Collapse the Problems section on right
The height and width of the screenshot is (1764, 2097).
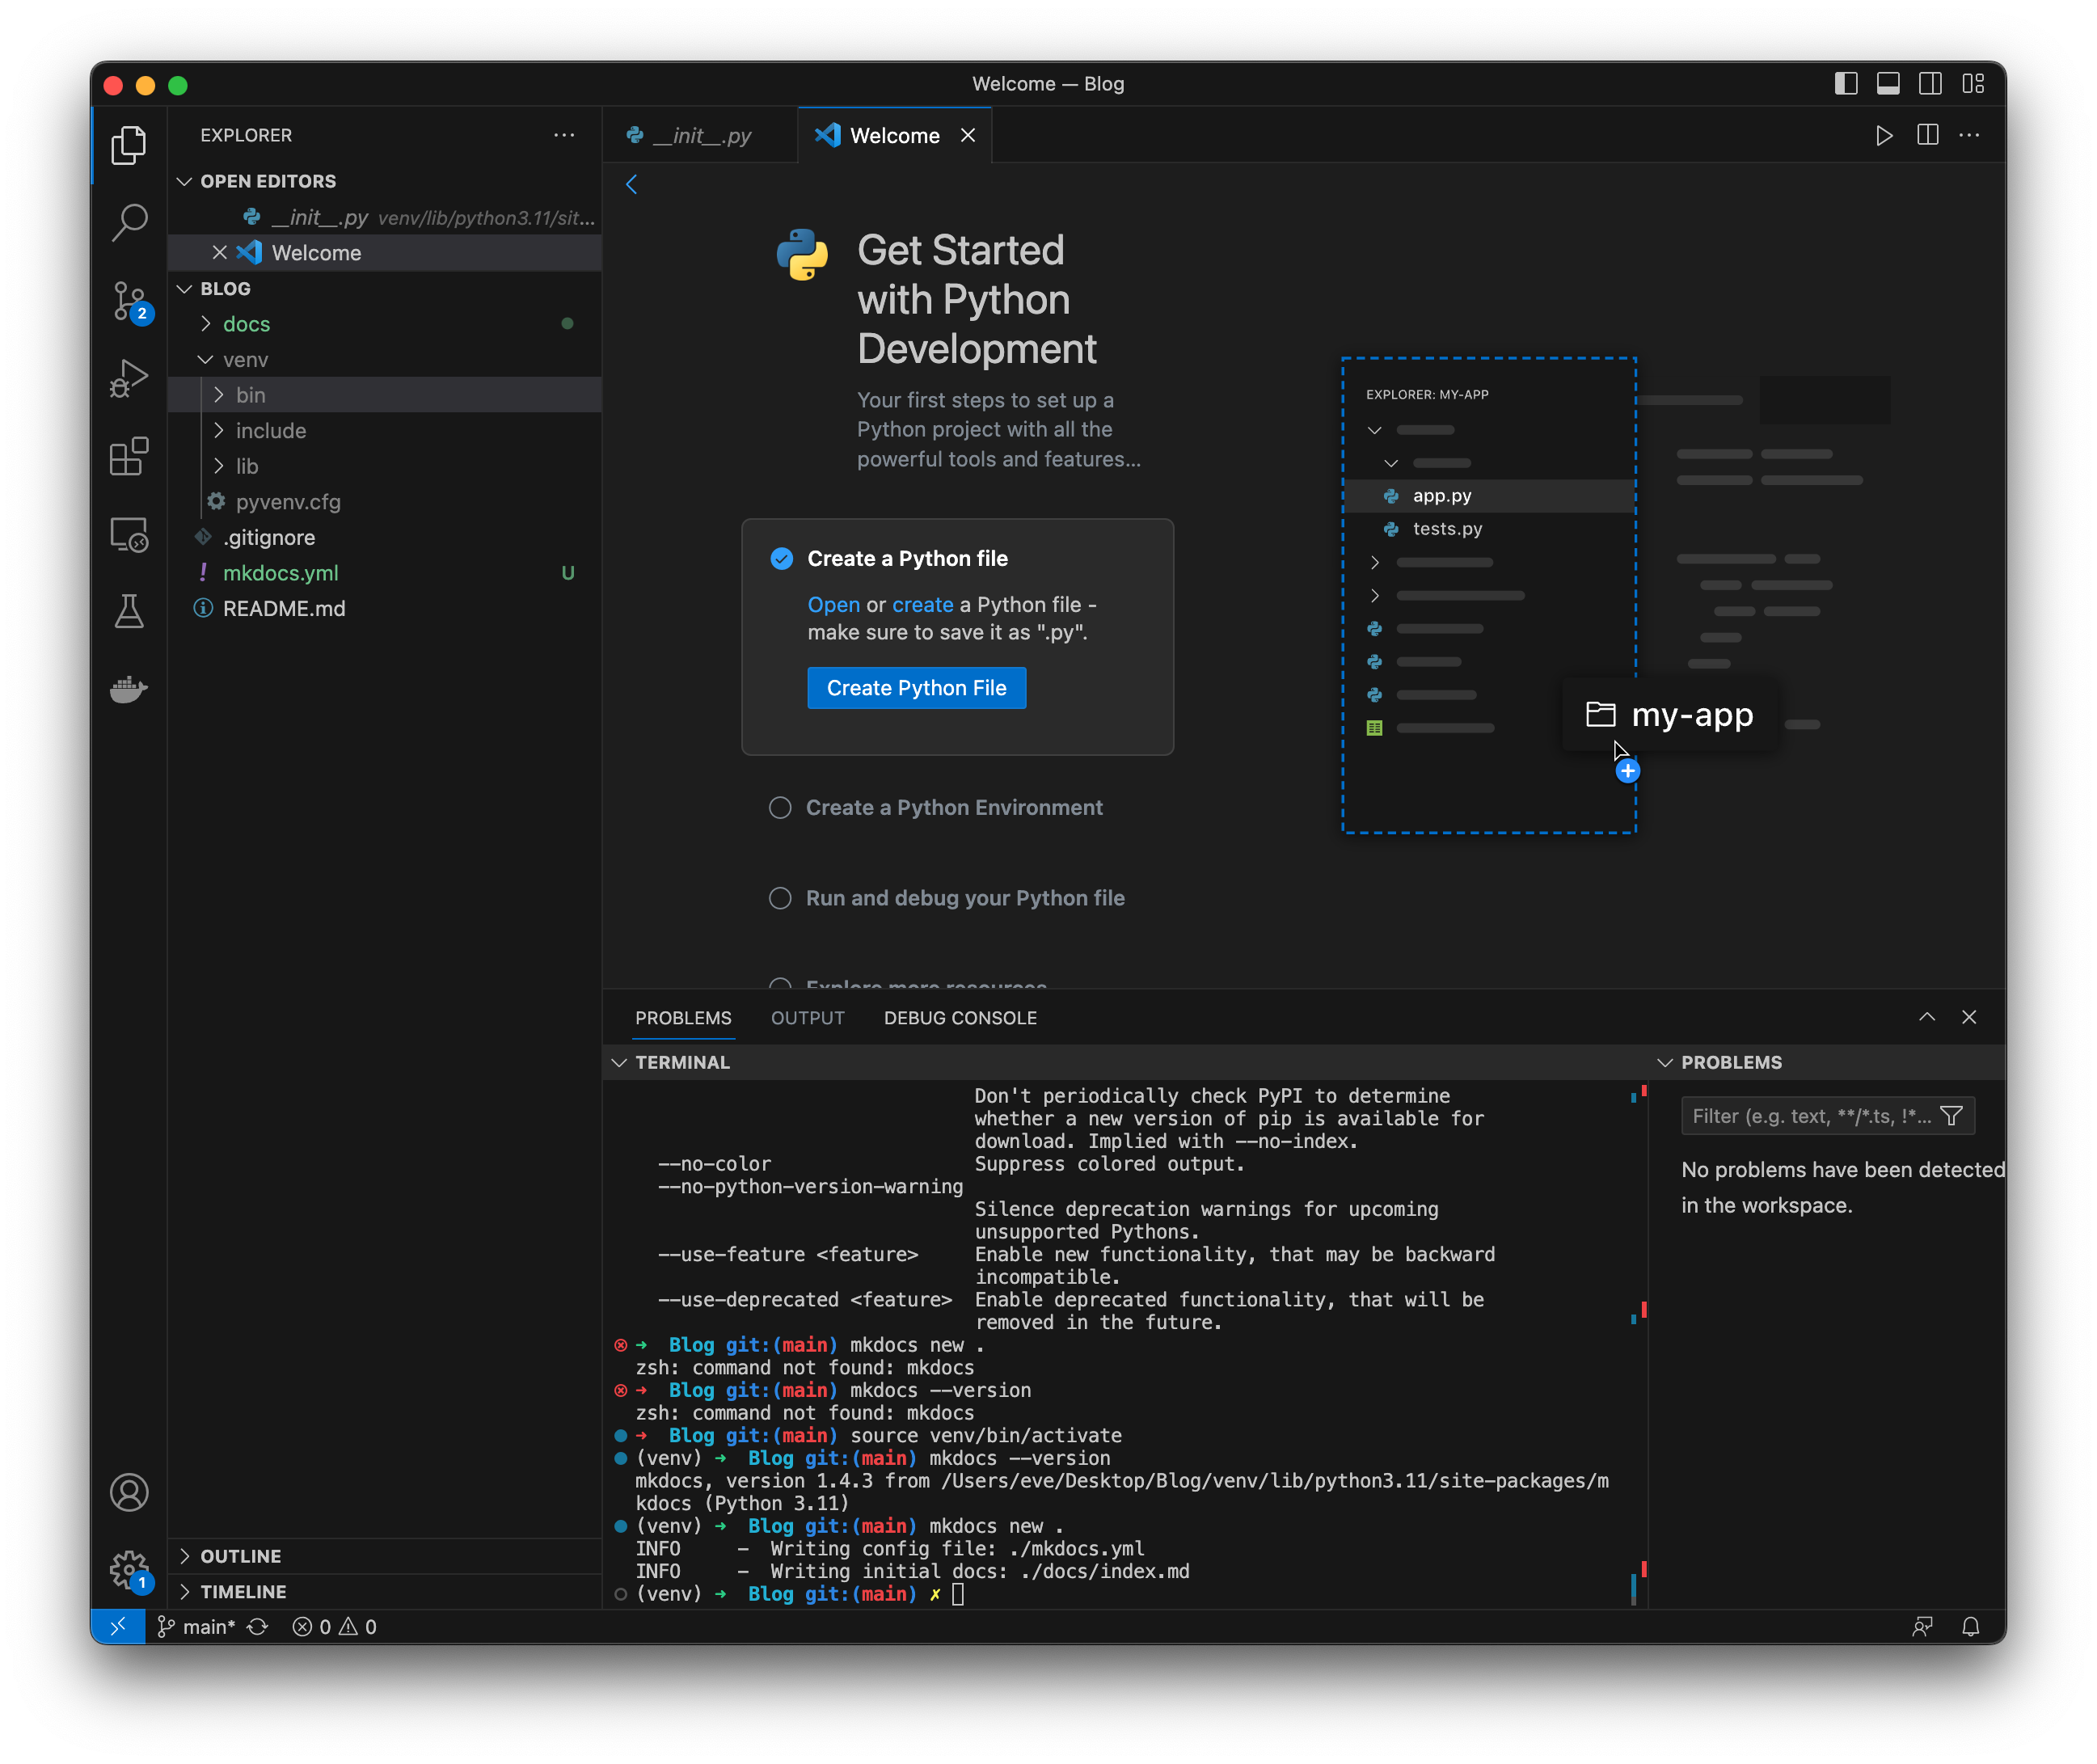click(x=1828, y=1062)
